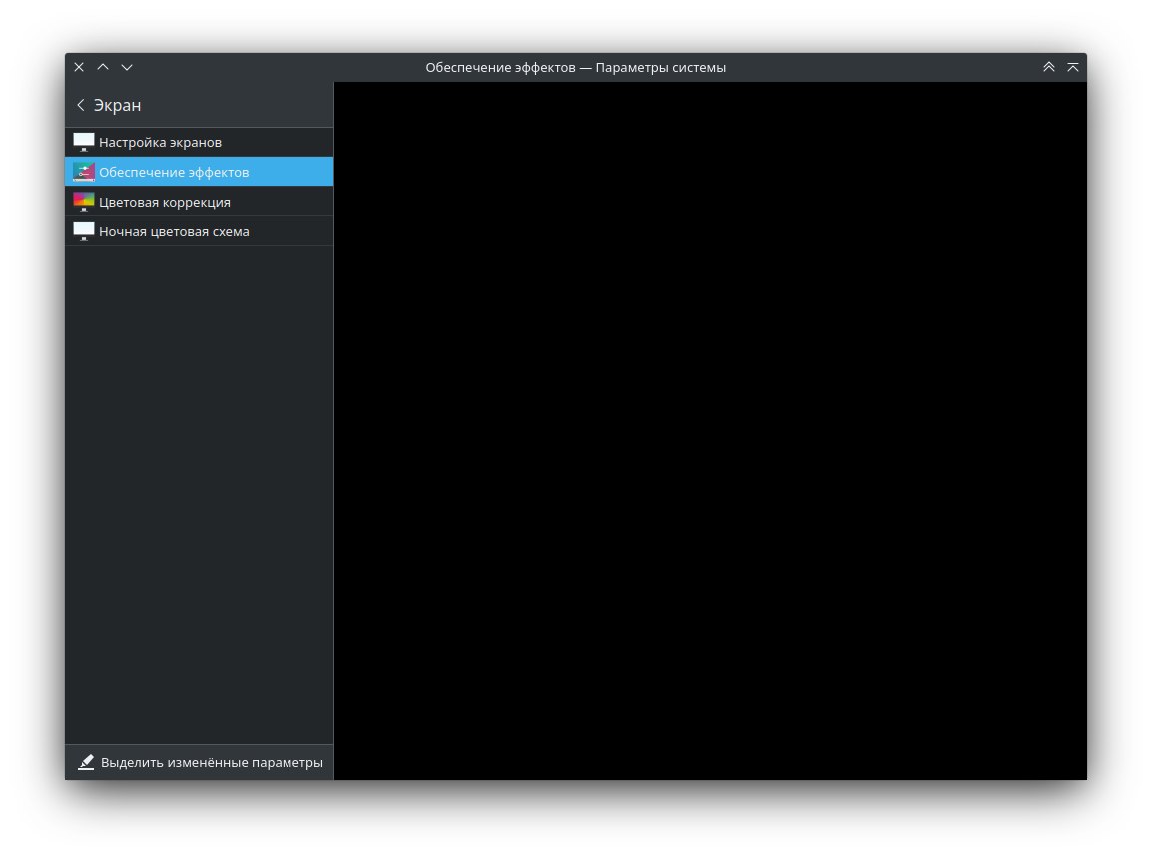Click the highlighter icon beside Выделить изменённые параметры

point(86,762)
